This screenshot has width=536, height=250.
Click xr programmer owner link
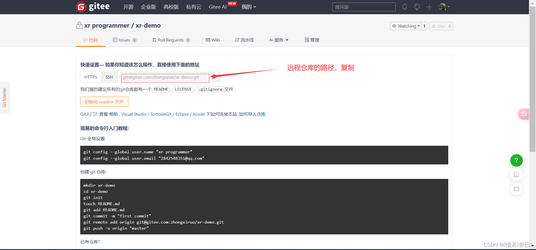(107, 26)
